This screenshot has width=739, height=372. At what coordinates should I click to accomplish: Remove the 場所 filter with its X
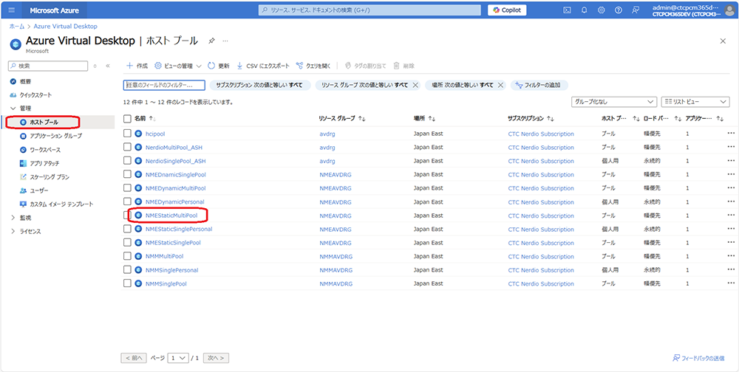tap(500, 85)
